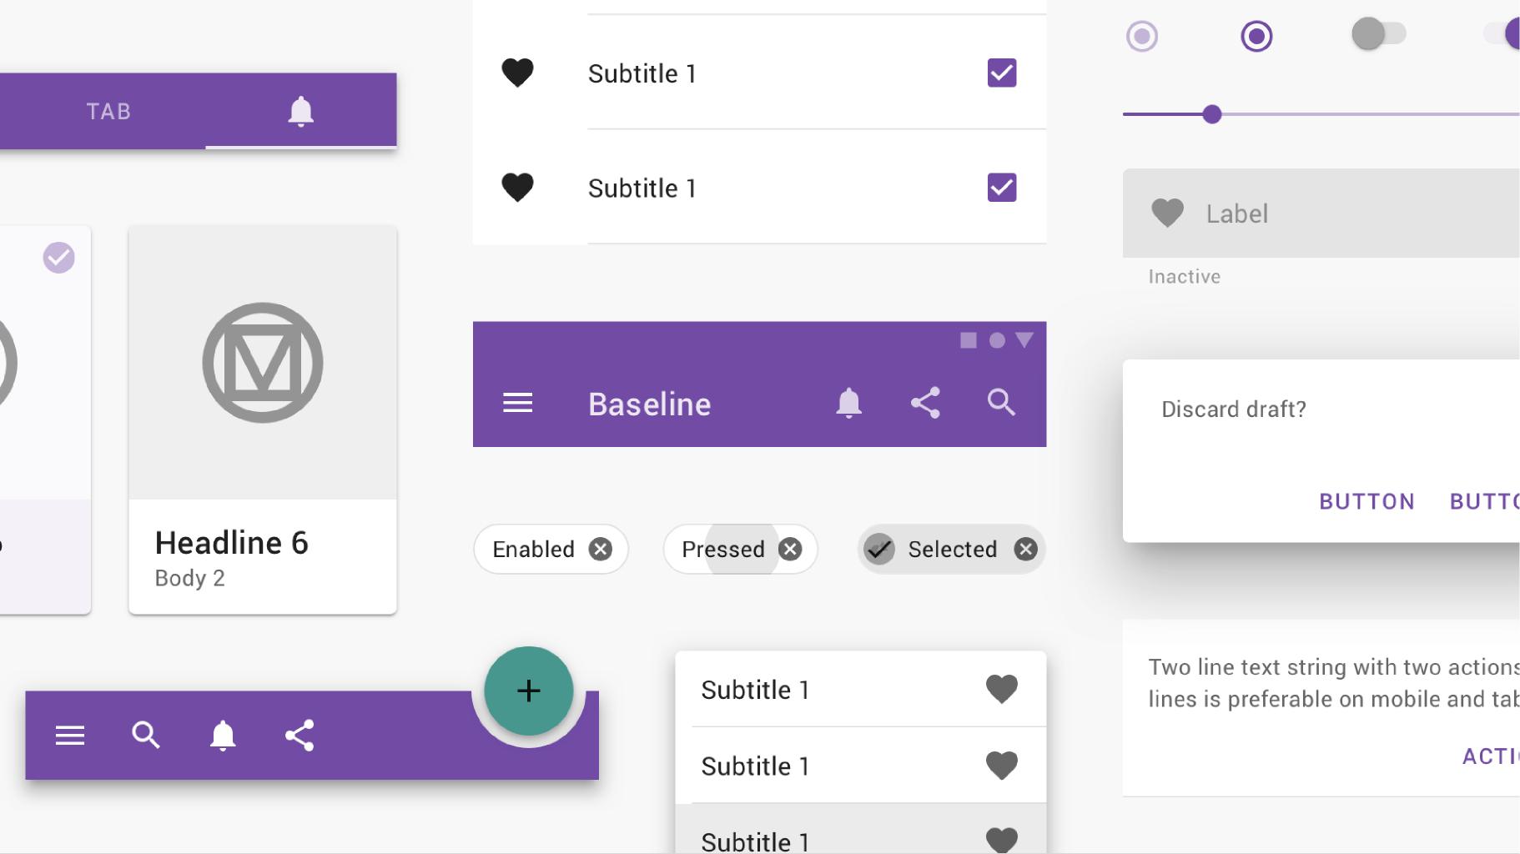Screen dimensions: 1520x854
Task: Select the dark purple radio button
Action: pyautogui.click(x=1256, y=36)
